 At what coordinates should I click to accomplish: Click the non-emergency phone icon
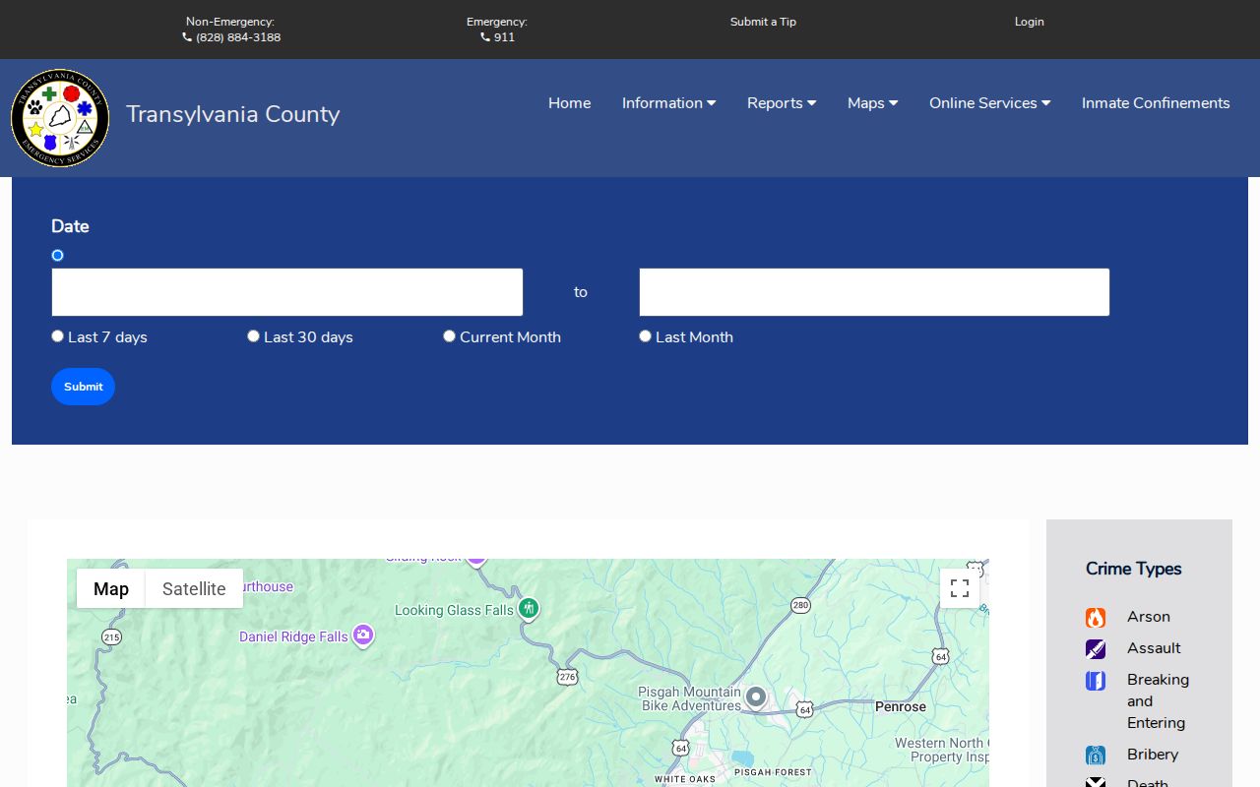coord(187,37)
